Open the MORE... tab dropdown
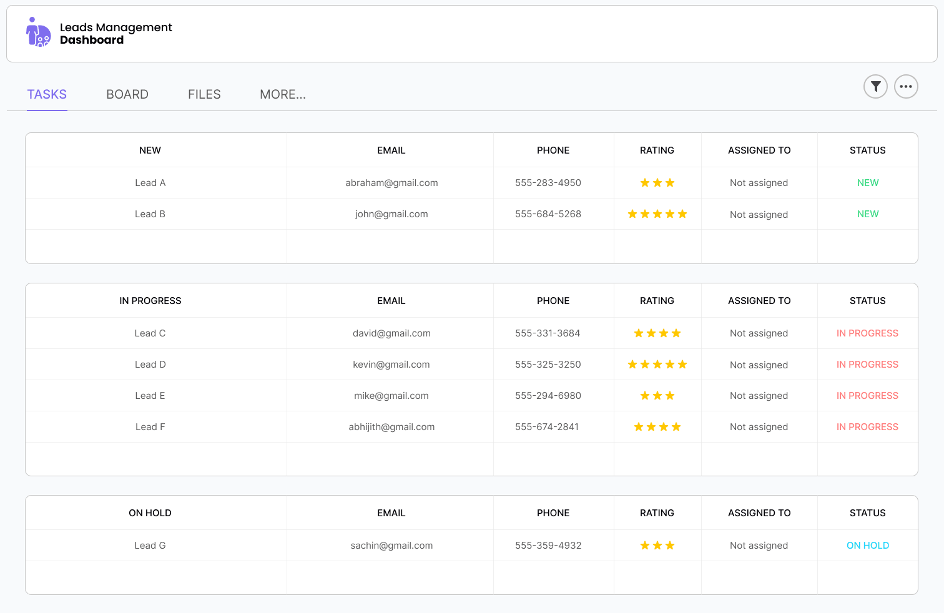This screenshot has height=613, width=944. click(283, 94)
